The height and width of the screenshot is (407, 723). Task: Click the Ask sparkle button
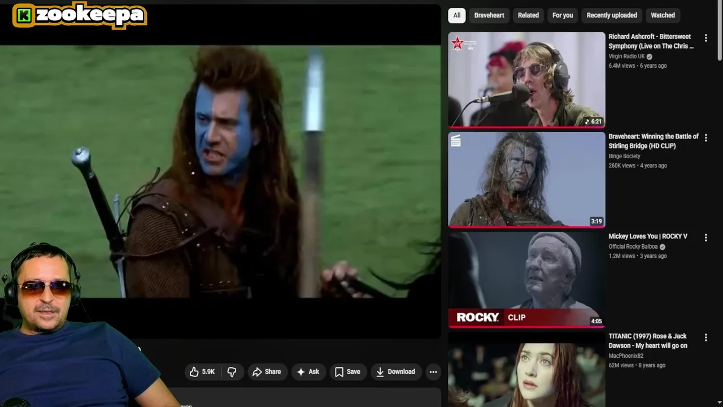[308, 371]
